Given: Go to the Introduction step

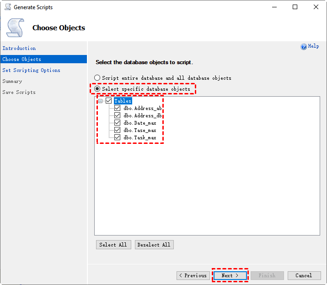Looking at the screenshot, I should point(19,48).
